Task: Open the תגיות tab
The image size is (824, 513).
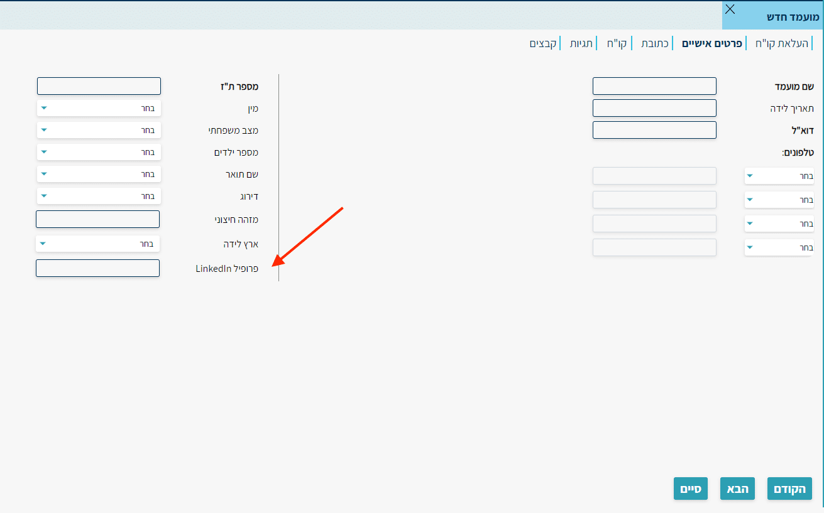Action: [581, 43]
